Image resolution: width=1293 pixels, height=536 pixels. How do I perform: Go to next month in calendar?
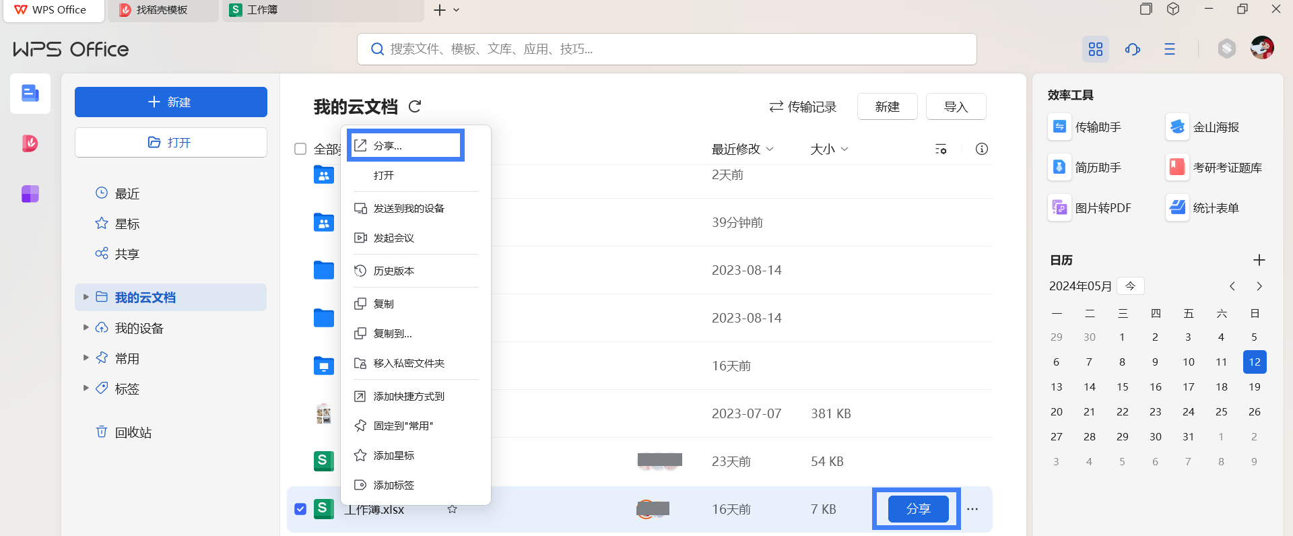click(1259, 286)
